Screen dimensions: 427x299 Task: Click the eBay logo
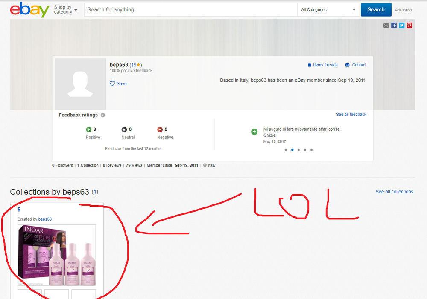click(x=29, y=10)
